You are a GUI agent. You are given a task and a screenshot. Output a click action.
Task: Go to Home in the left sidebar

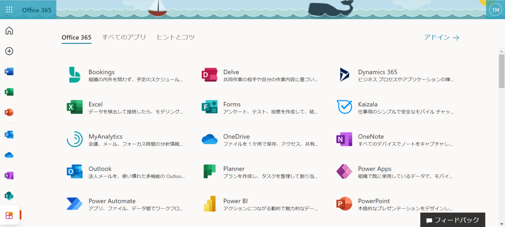click(9, 31)
